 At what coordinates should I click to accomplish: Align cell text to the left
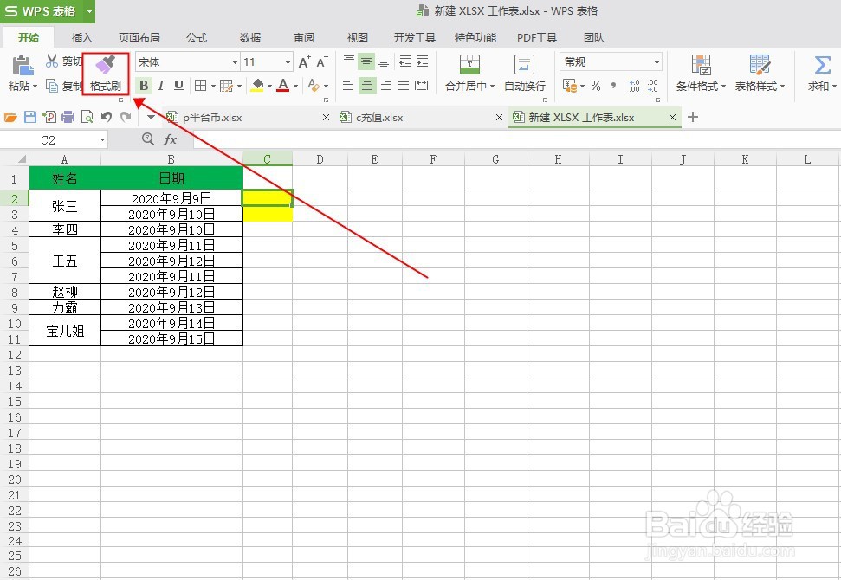pos(348,85)
